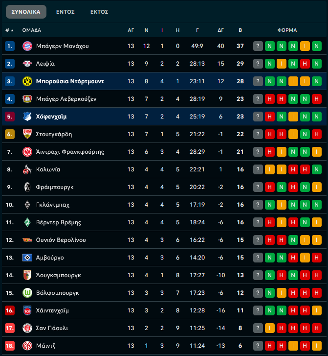Click the Bayern Munich club logo
The width and height of the screenshot is (328, 356).
pos(27,46)
